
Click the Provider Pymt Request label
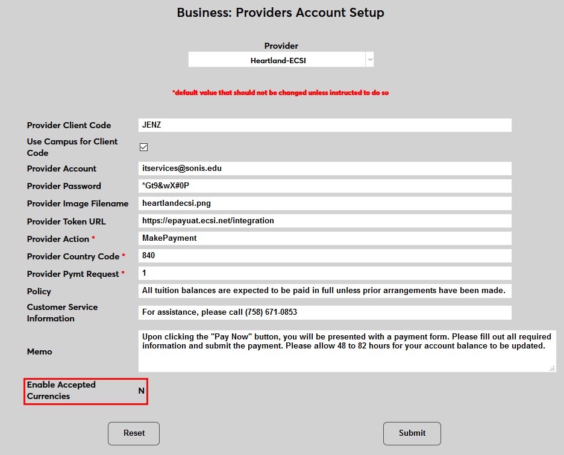(73, 274)
